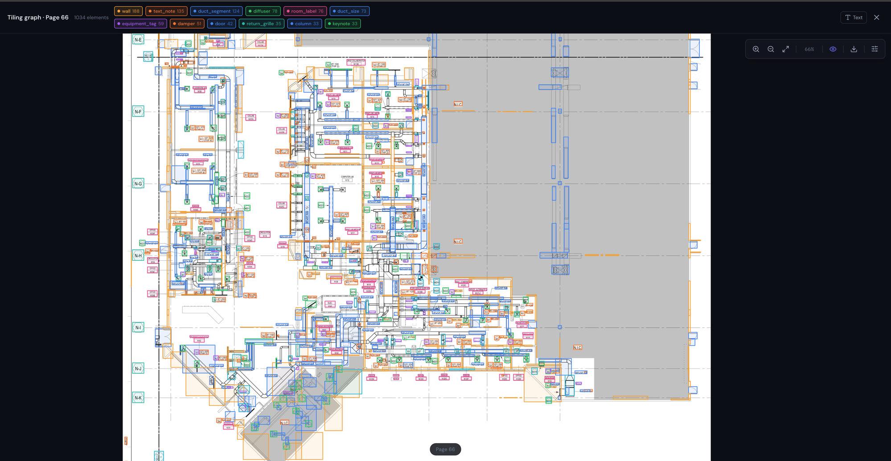
Task: Toggle overlay visibility with the eye icon
Action: point(833,49)
